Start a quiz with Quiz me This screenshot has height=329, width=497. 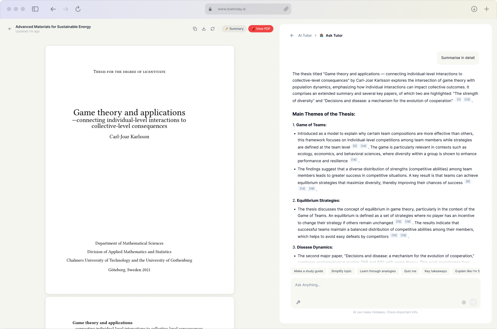pyautogui.click(x=410, y=271)
